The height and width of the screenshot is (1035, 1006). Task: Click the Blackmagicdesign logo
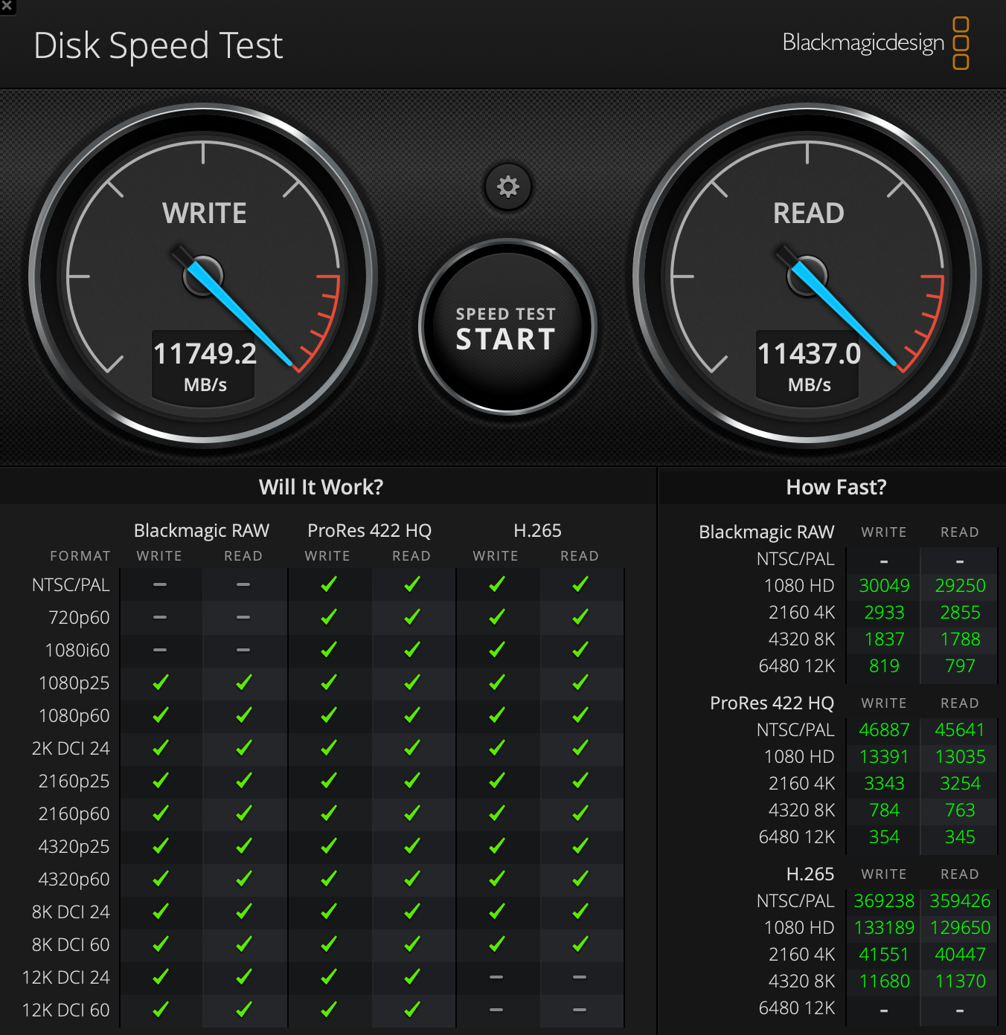tap(876, 43)
